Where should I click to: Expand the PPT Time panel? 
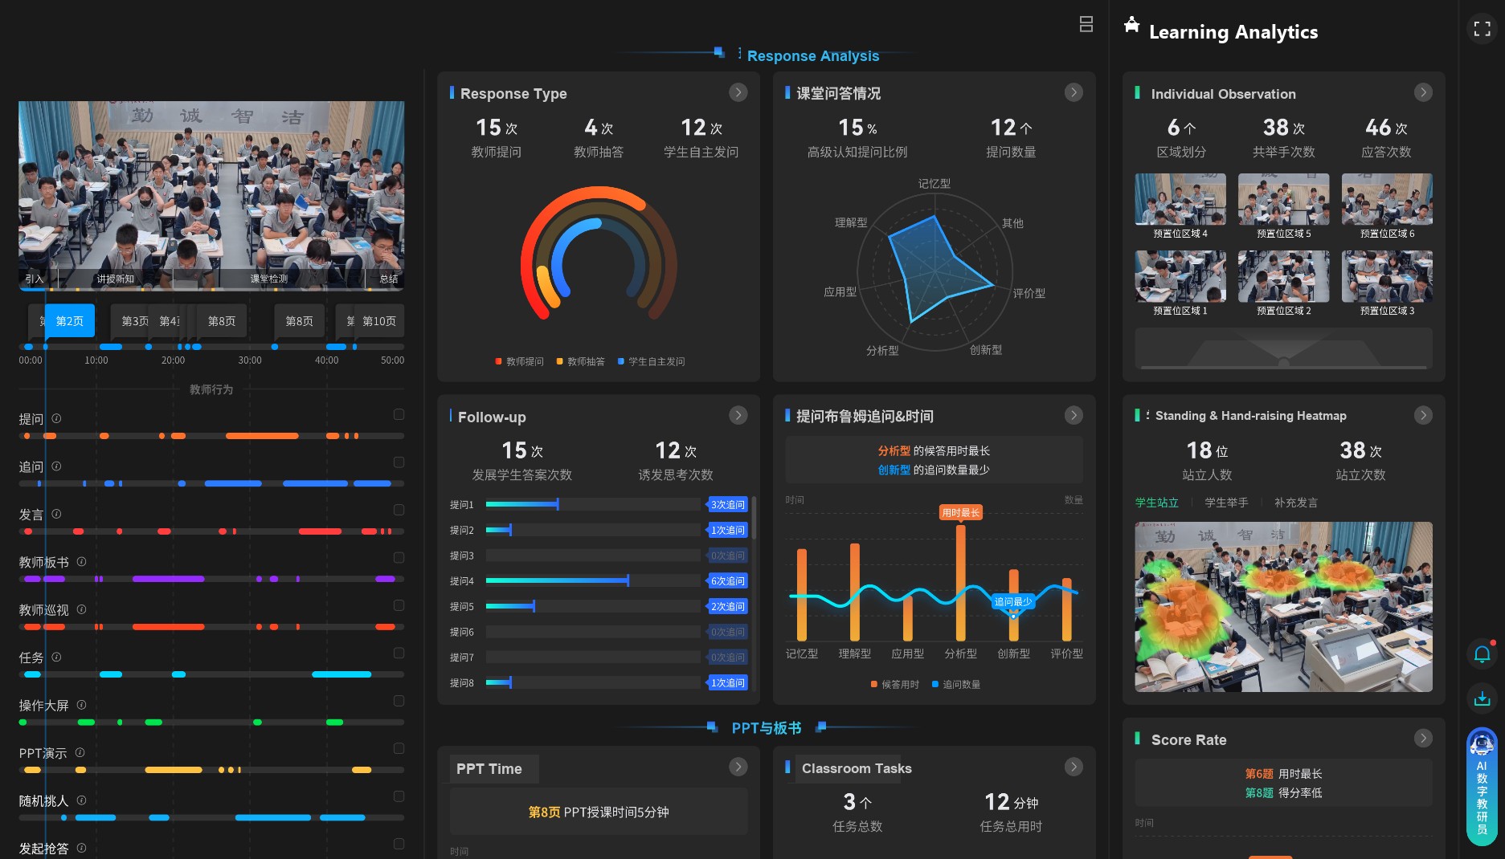click(738, 767)
